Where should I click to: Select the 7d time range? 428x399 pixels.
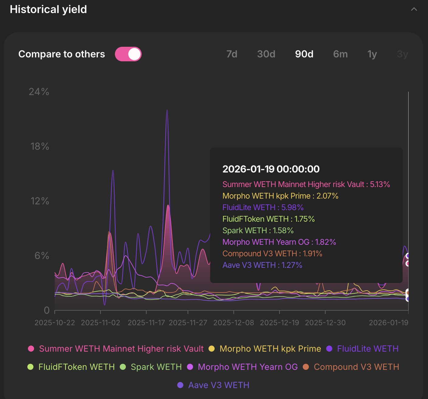[x=232, y=54]
